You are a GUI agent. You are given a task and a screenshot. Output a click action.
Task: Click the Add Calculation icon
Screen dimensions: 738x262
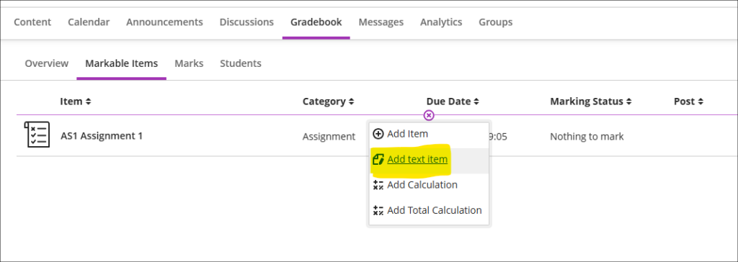[x=378, y=185]
